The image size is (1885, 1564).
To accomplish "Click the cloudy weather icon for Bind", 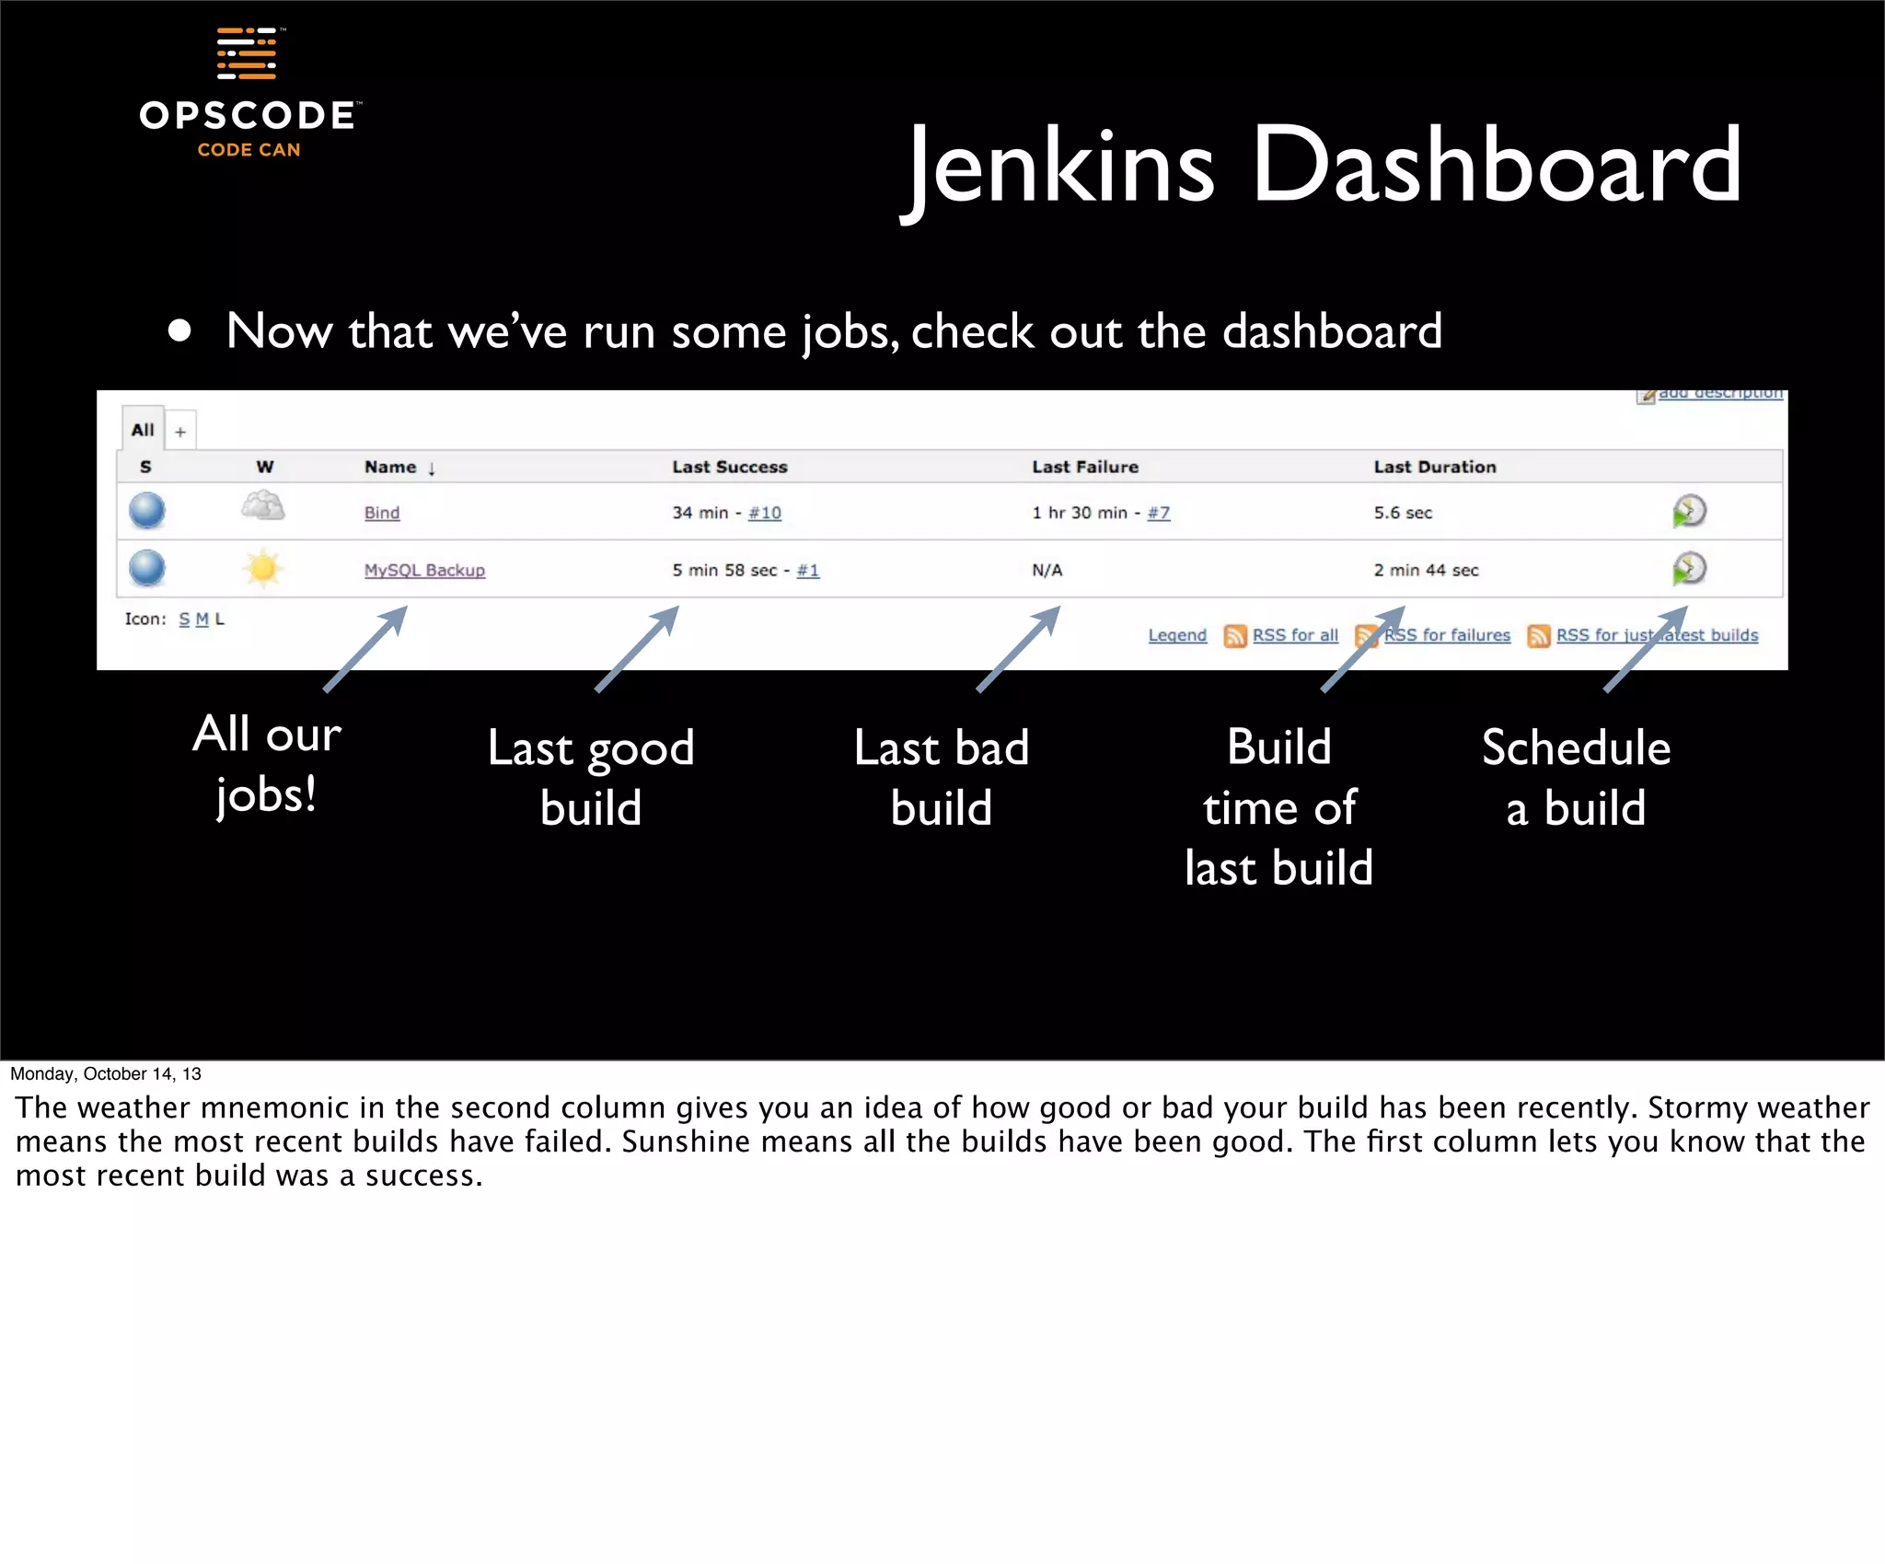I will (263, 506).
